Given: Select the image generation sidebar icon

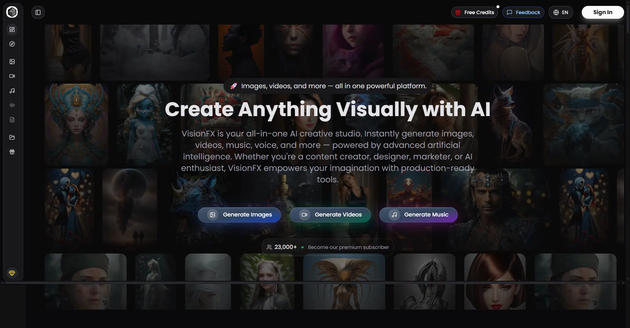Looking at the screenshot, I should pyautogui.click(x=12, y=62).
